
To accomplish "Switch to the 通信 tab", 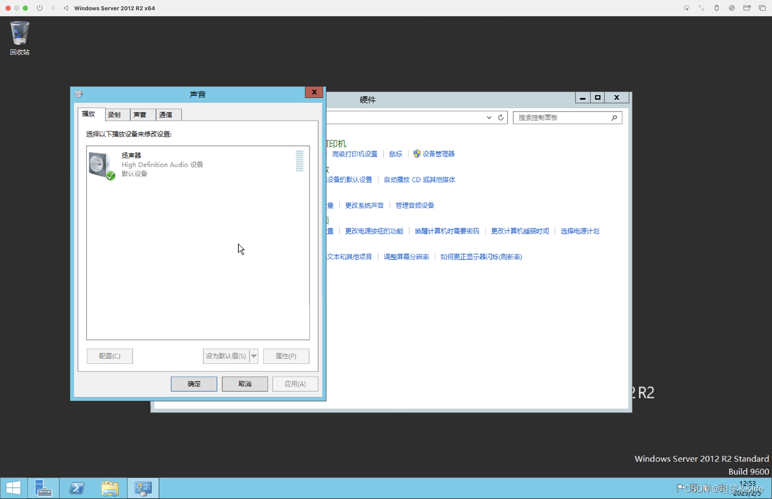I will pyautogui.click(x=168, y=115).
